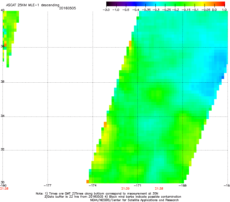Click the latitude label '34'
Viewport: 230px width, 202px height.
(x=2, y=116)
